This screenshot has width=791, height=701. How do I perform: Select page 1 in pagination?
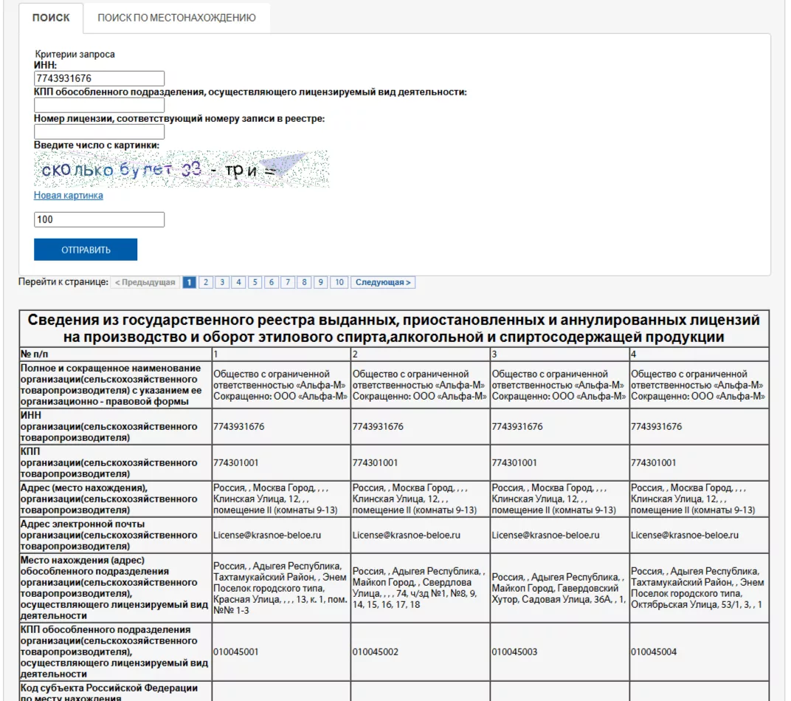pos(189,282)
